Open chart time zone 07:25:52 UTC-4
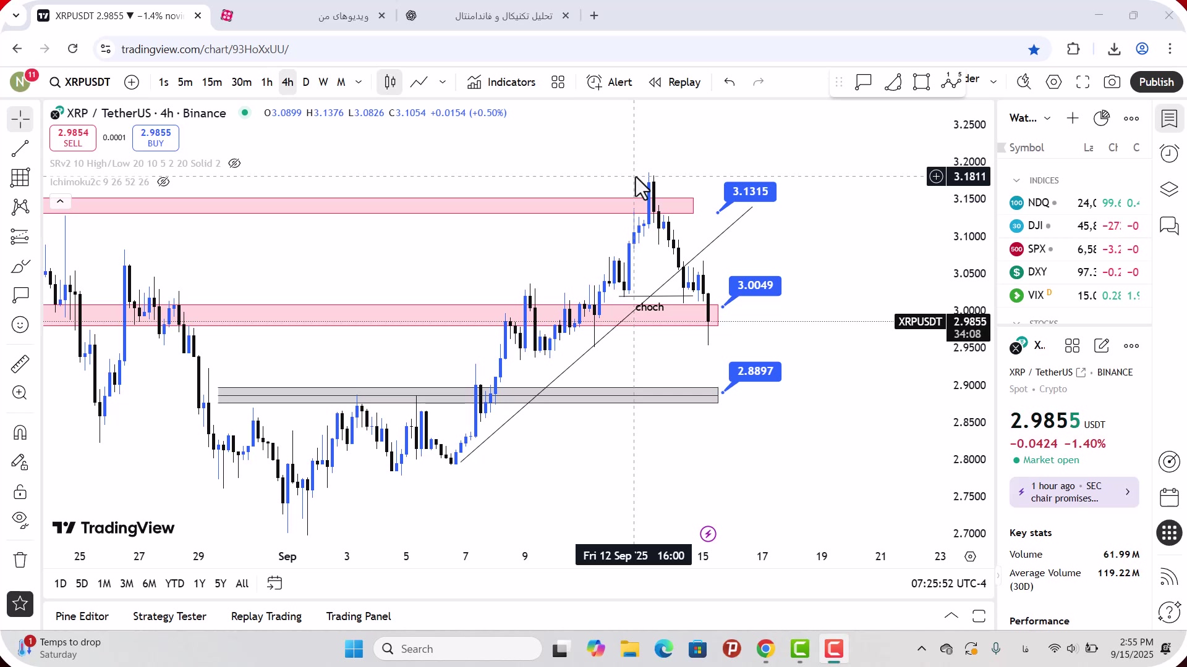The image size is (1187, 667). tap(948, 584)
